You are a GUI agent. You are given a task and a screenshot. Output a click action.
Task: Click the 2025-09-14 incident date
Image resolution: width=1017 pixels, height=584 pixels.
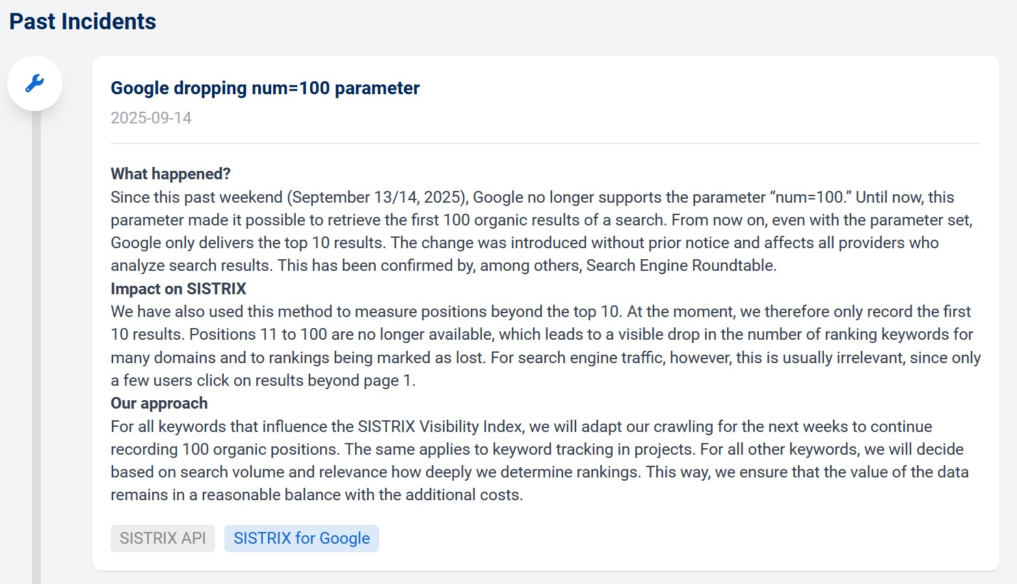pos(151,118)
